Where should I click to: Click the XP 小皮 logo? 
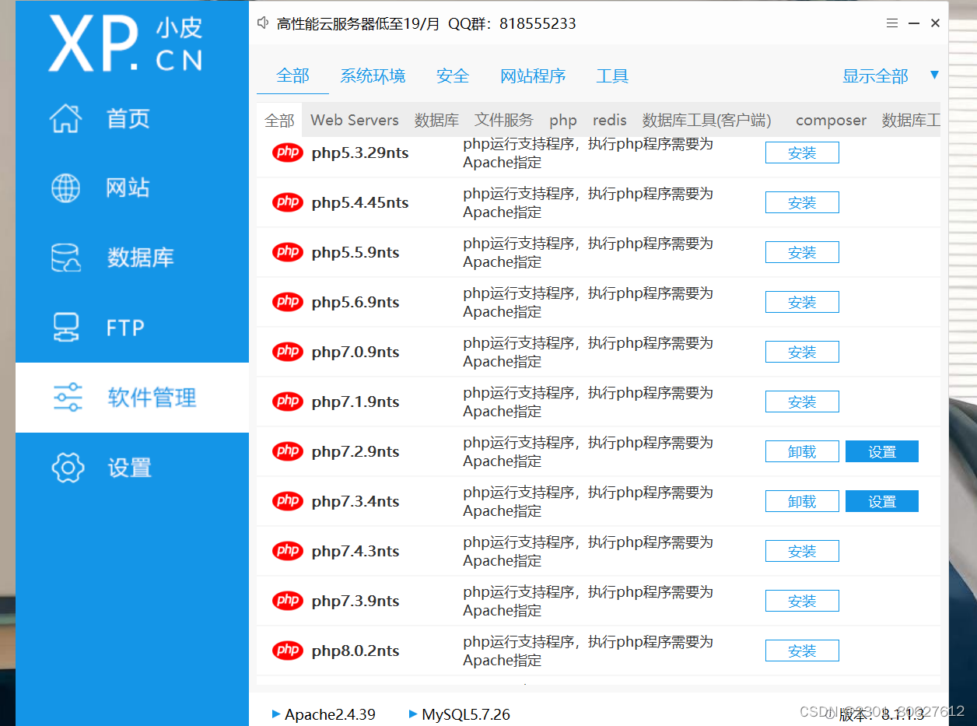click(x=126, y=43)
